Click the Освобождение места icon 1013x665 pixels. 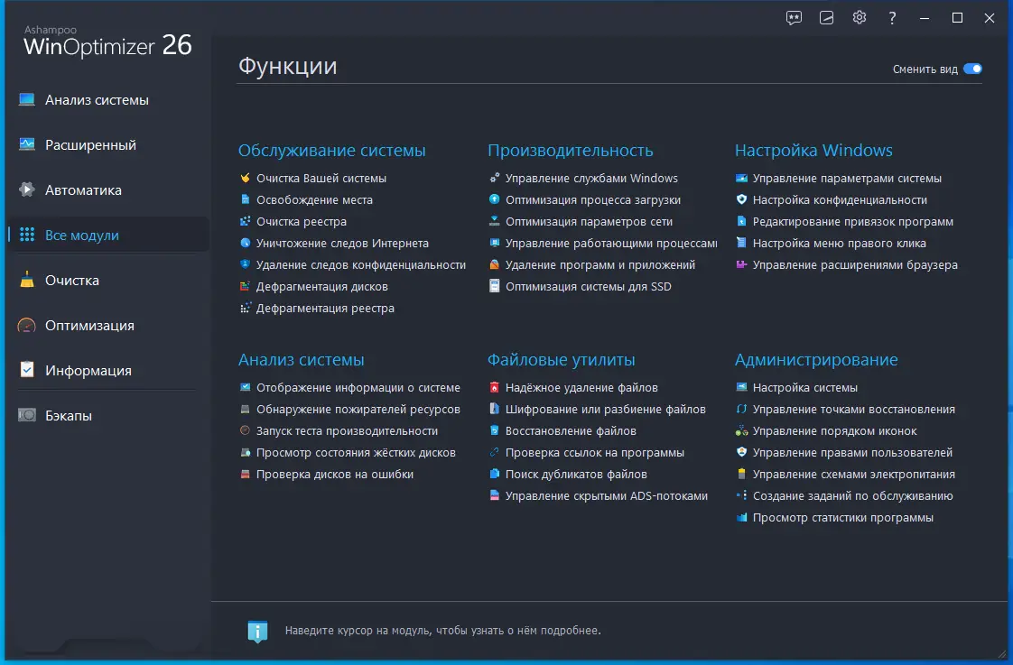pos(245,199)
